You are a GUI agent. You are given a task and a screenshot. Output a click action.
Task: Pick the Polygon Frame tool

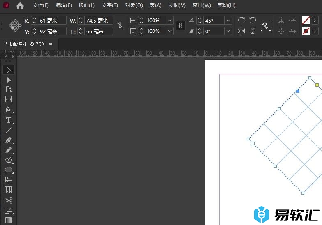[9, 160]
